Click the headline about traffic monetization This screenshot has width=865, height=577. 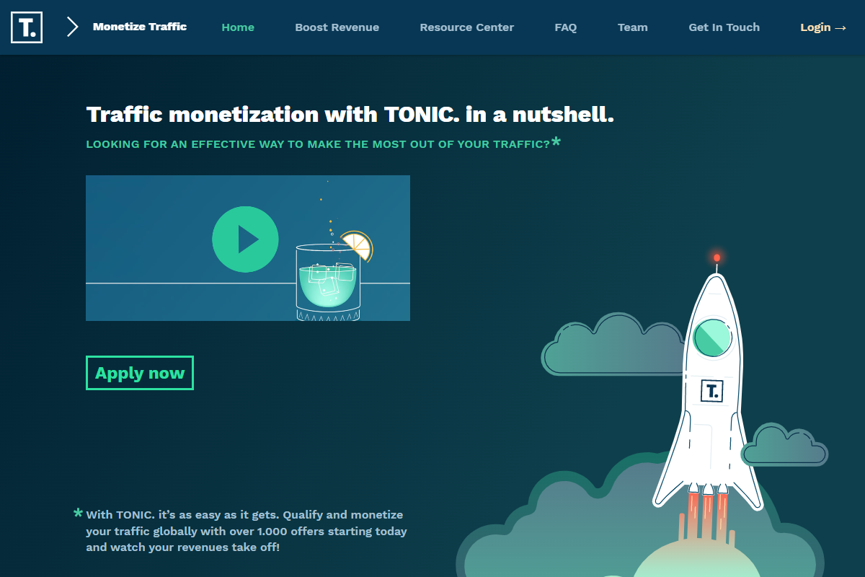coord(350,114)
